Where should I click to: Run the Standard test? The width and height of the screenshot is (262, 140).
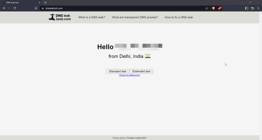pos(117,72)
